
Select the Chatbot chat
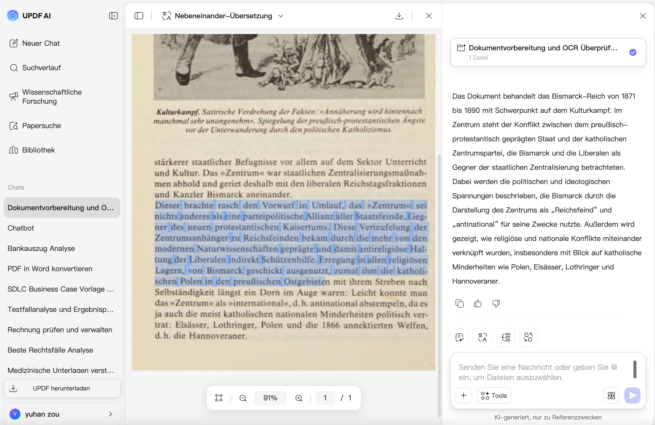[x=62, y=228]
